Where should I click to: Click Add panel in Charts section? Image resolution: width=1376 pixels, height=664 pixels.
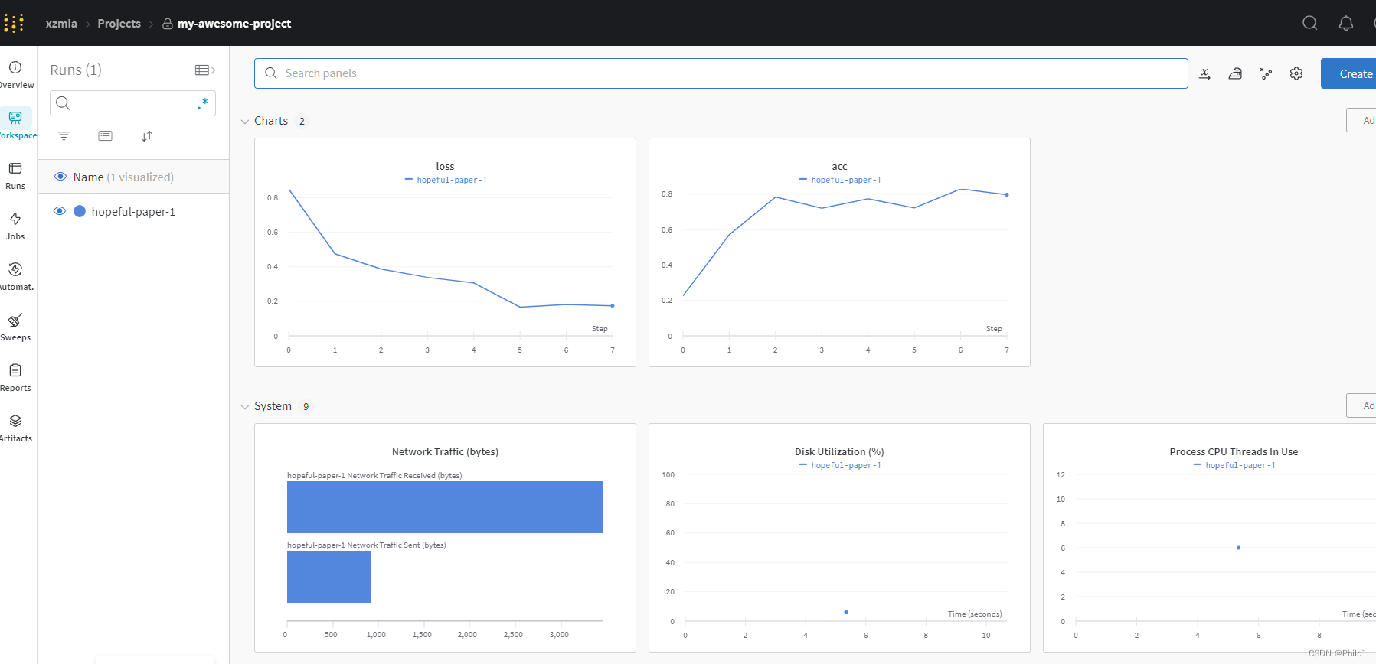click(x=1361, y=120)
